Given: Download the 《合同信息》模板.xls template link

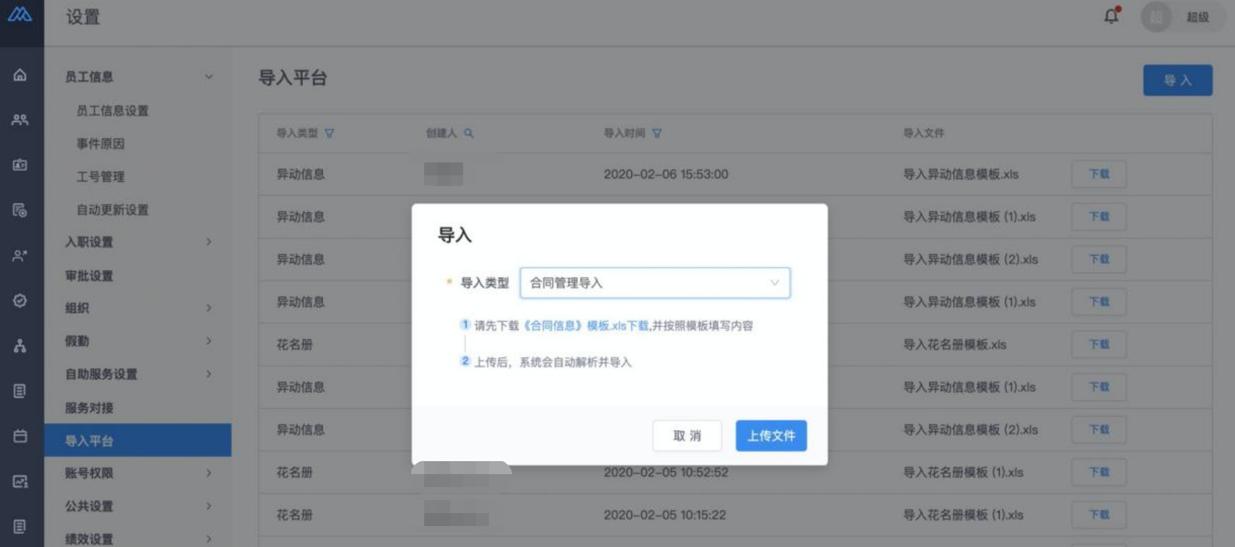Looking at the screenshot, I should pyautogui.click(x=586, y=326).
